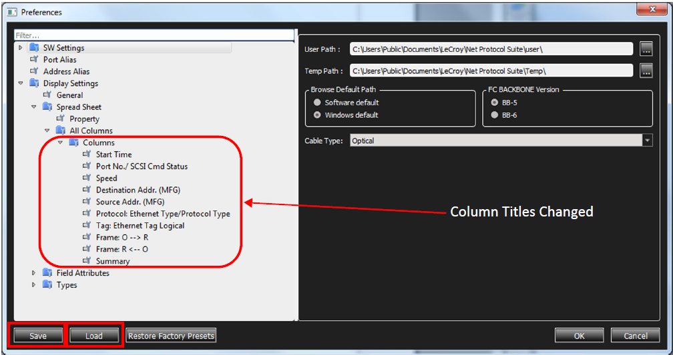The height and width of the screenshot is (355, 673).
Task: Select Source Addr. (MFG) entry
Action: (130, 202)
